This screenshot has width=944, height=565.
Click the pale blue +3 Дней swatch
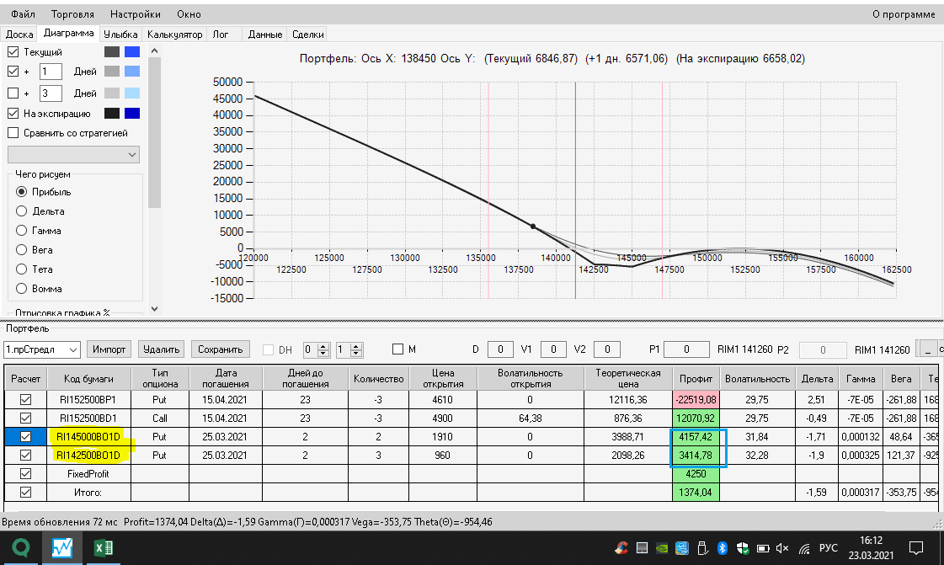click(x=132, y=93)
